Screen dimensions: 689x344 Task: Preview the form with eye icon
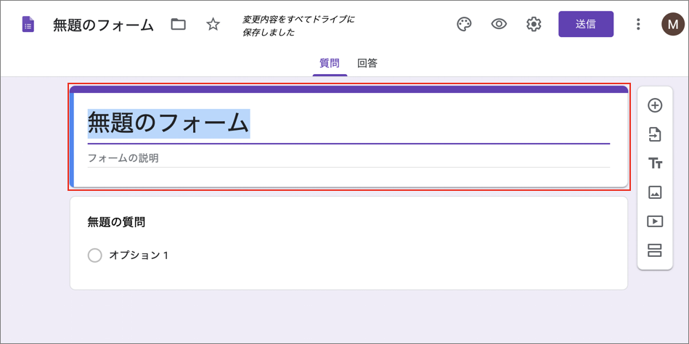[499, 24]
